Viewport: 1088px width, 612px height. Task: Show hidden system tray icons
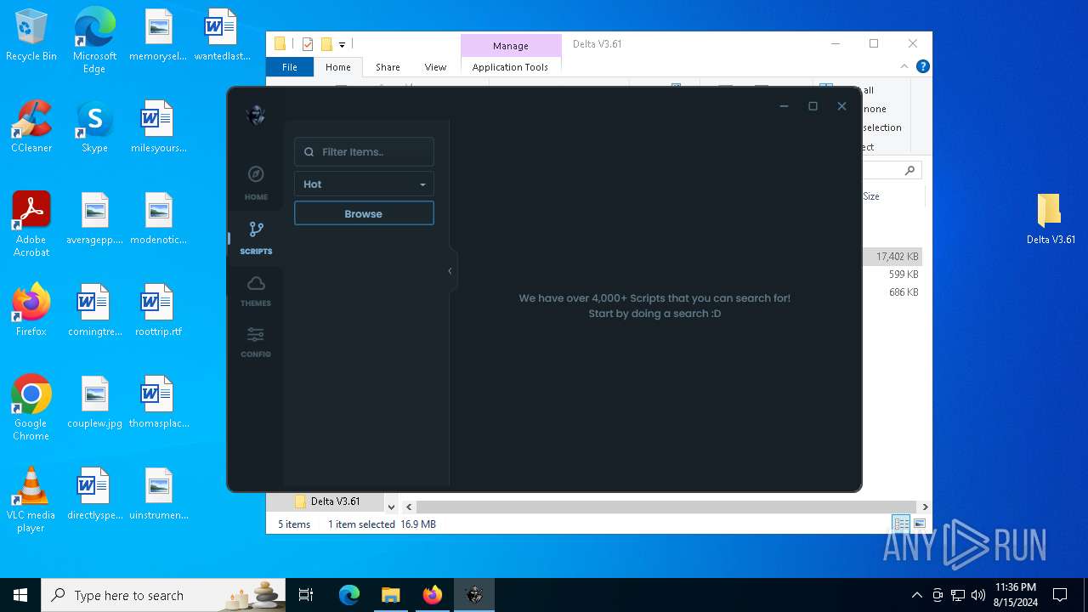point(916,595)
